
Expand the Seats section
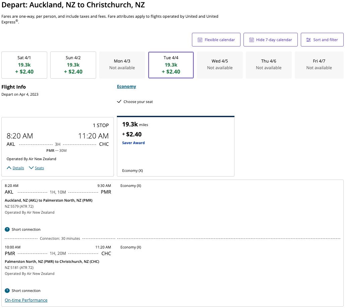(x=39, y=168)
